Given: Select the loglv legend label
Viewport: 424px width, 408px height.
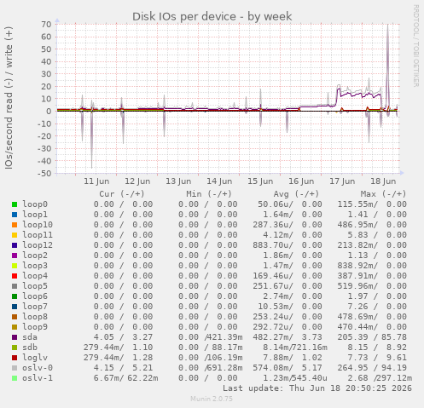Looking at the screenshot, I should (x=35, y=358).
